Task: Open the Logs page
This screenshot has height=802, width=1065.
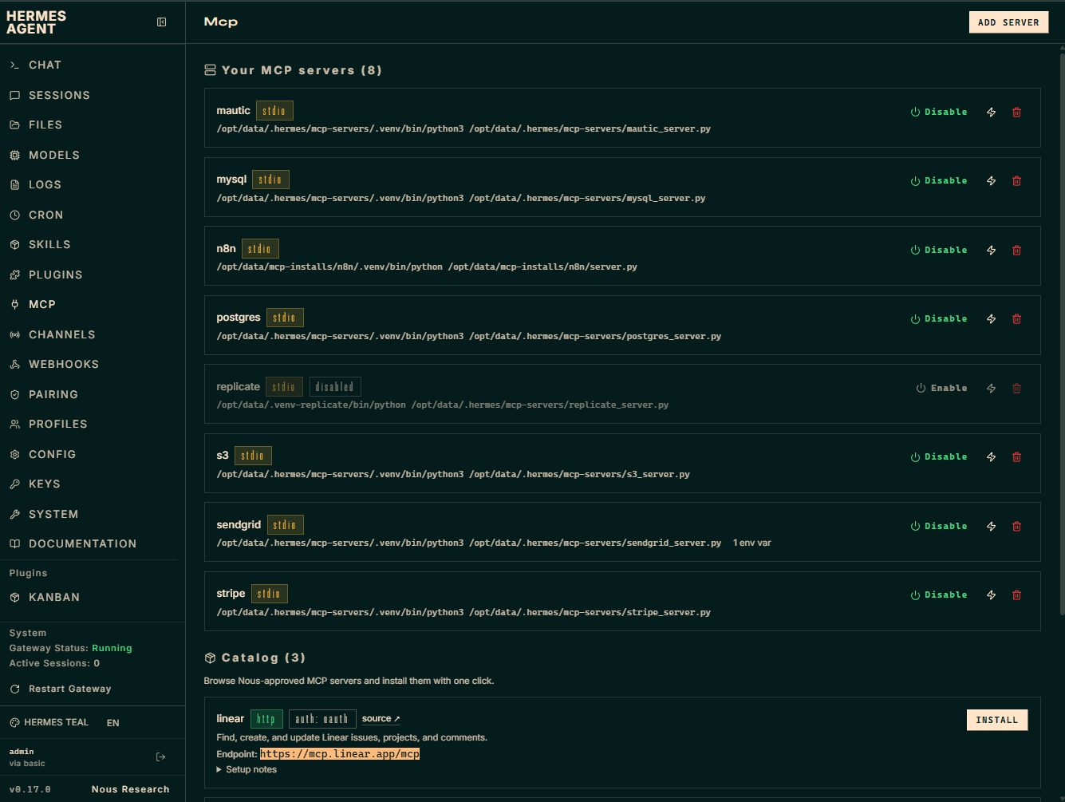Action: pos(93,185)
